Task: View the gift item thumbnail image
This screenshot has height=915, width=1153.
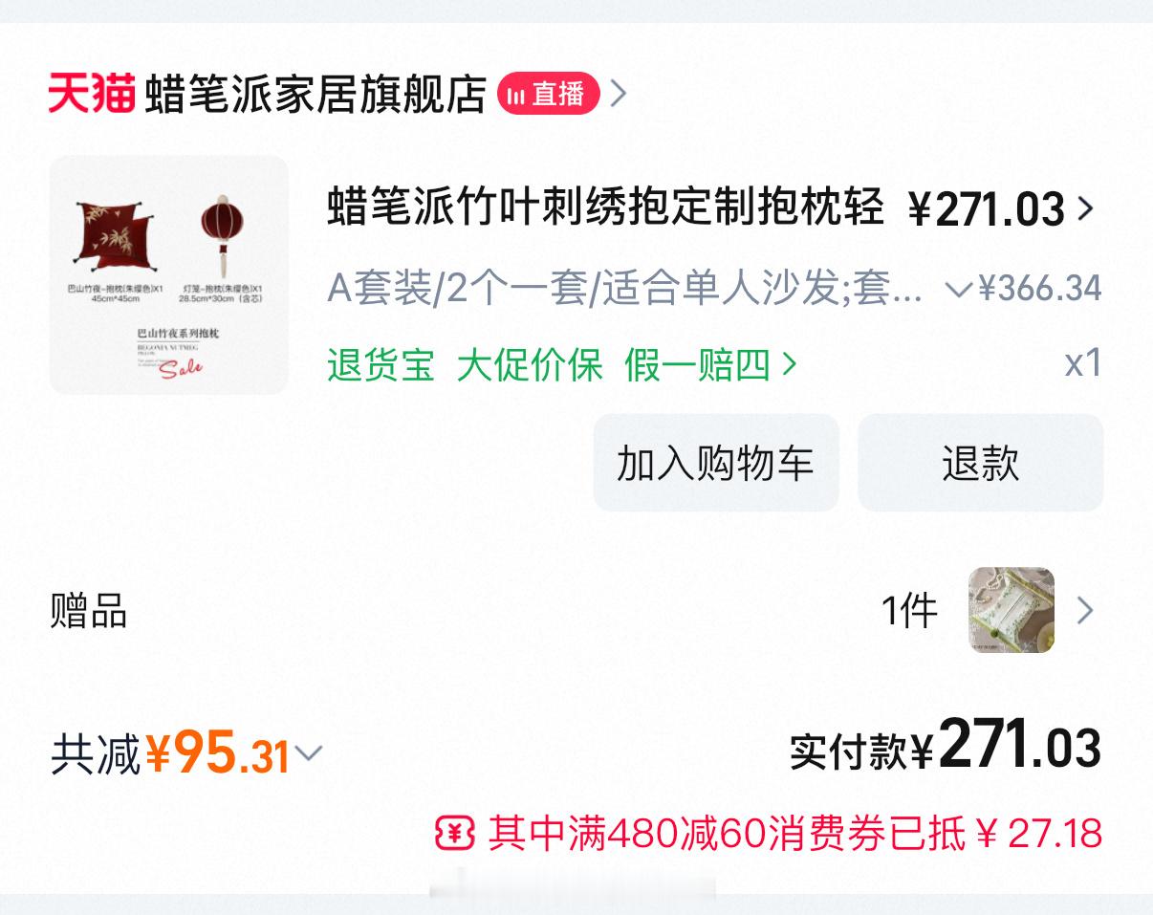Action: click(1012, 610)
